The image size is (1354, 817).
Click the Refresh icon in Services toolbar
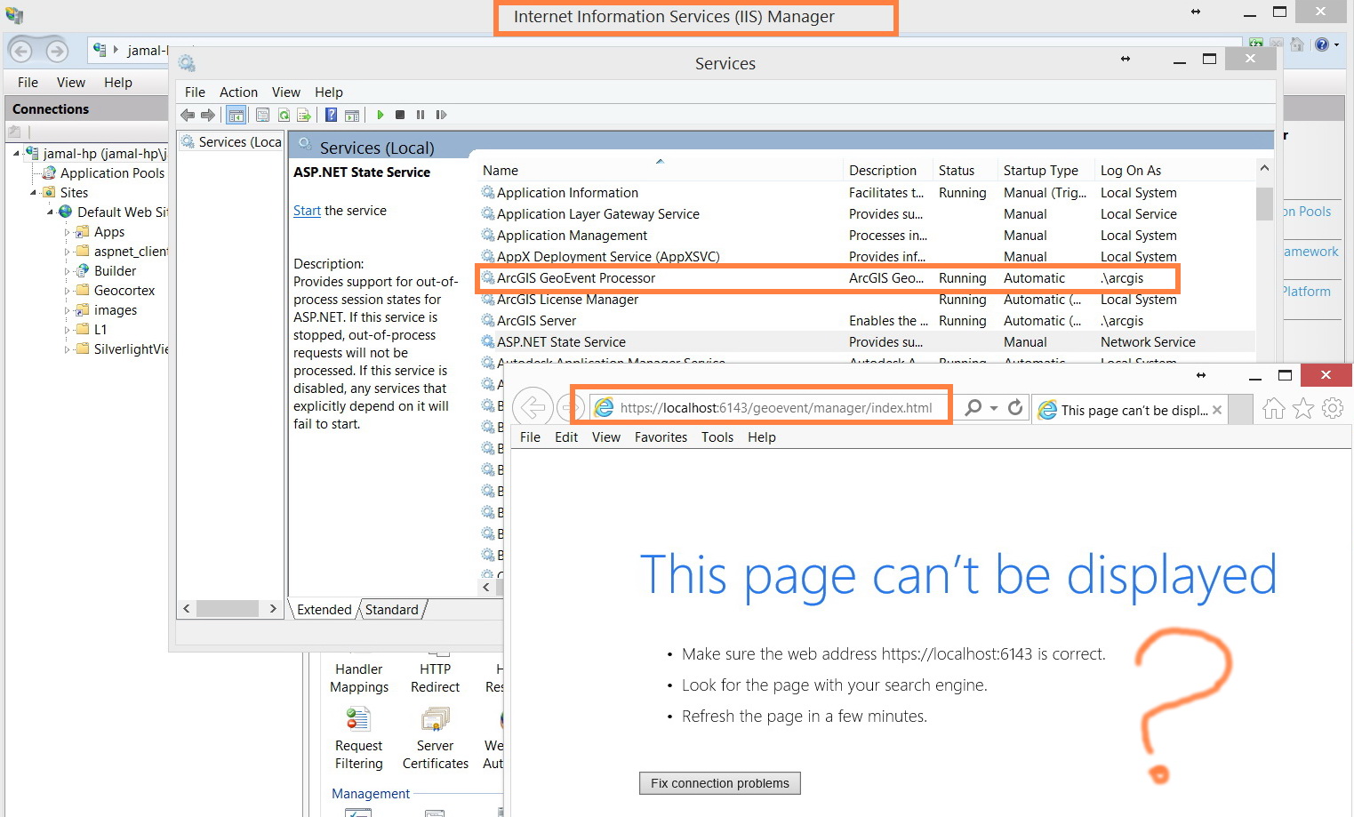[x=284, y=115]
